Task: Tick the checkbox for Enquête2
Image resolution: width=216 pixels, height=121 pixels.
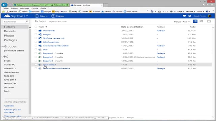Action: (36, 57)
